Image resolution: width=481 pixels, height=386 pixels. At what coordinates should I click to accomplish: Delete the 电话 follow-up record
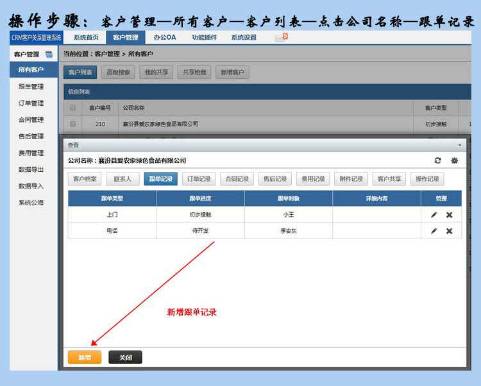449,231
